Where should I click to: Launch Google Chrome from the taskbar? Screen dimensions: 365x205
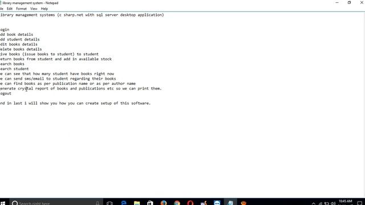(x=177, y=203)
